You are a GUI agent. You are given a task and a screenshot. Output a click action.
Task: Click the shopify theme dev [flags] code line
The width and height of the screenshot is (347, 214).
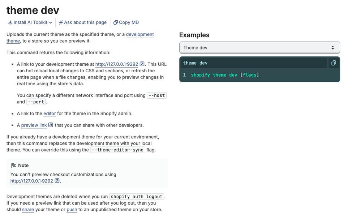225,75
